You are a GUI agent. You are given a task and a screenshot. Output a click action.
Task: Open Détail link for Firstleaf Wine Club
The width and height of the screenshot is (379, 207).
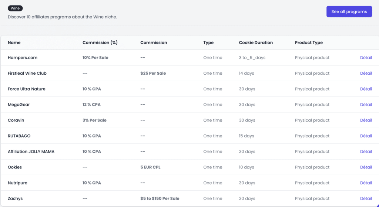(366, 73)
